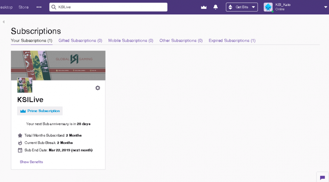The width and height of the screenshot is (329, 182).
Task: Click the Show Benefits link
Action: click(31, 162)
